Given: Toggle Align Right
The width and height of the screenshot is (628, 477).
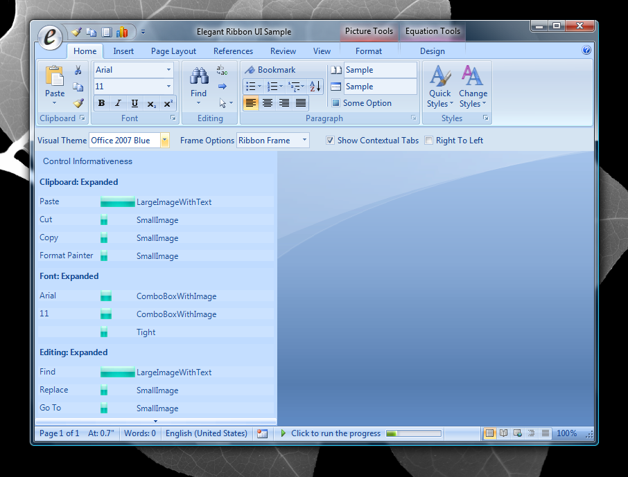Looking at the screenshot, I should point(284,103).
